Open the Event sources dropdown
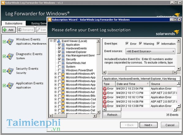This screenshot has width=183, height=135. click(x=150, y=51)
